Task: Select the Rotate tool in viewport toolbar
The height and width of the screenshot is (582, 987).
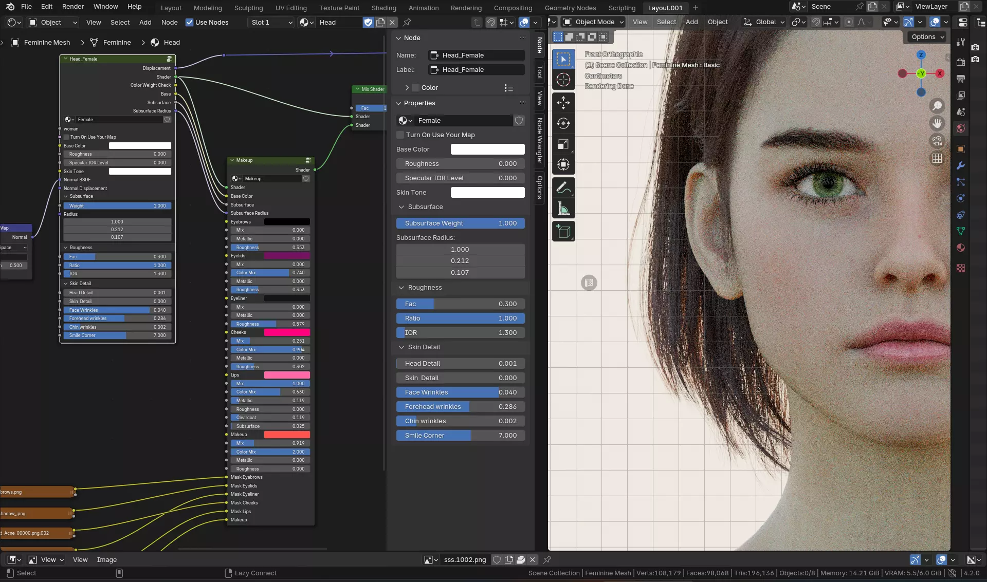Action: (x=563, y=123)
